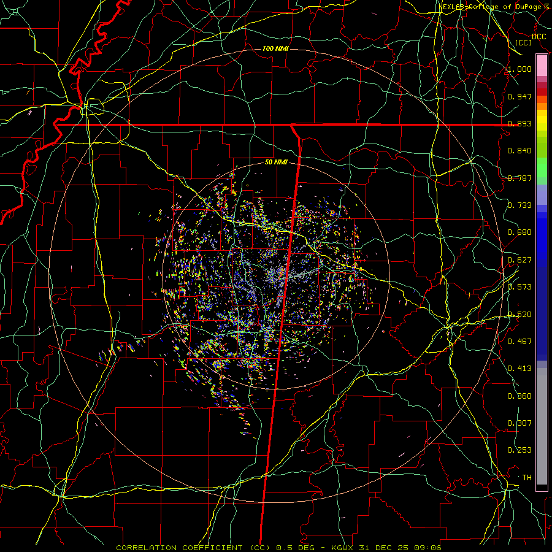552x552 pixels.
Task: Click the "CORRELATION COEFFICIENT" caption text
Action: click(x=179, y=548)
